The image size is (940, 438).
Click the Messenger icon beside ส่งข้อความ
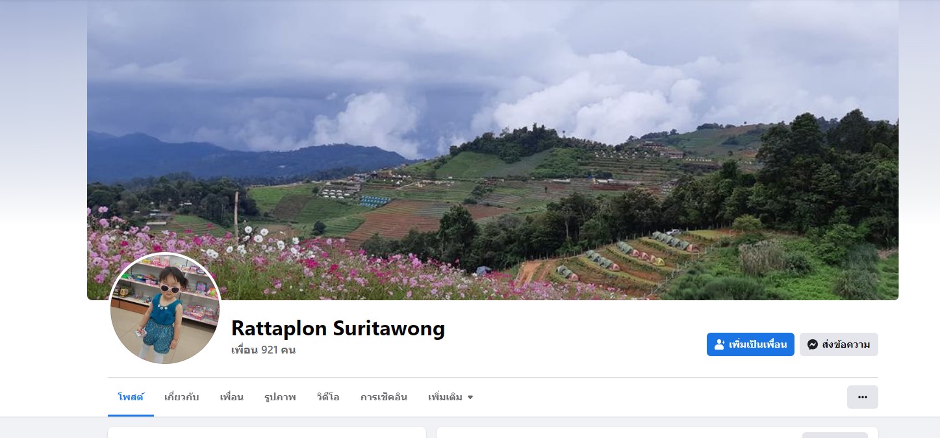pyautogui.click(x=812, y=344)
